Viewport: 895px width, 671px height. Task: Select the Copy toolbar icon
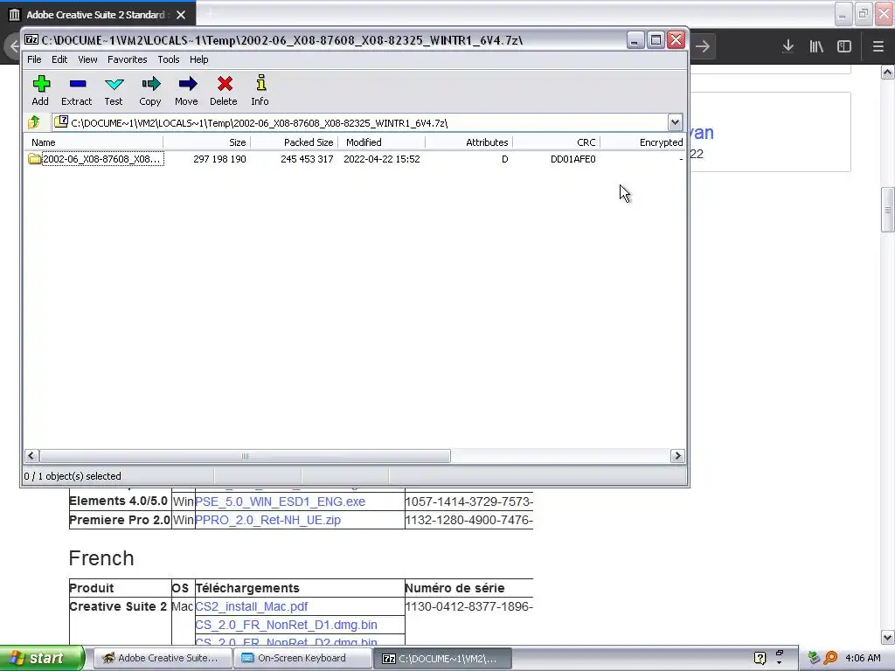(150, 90)
